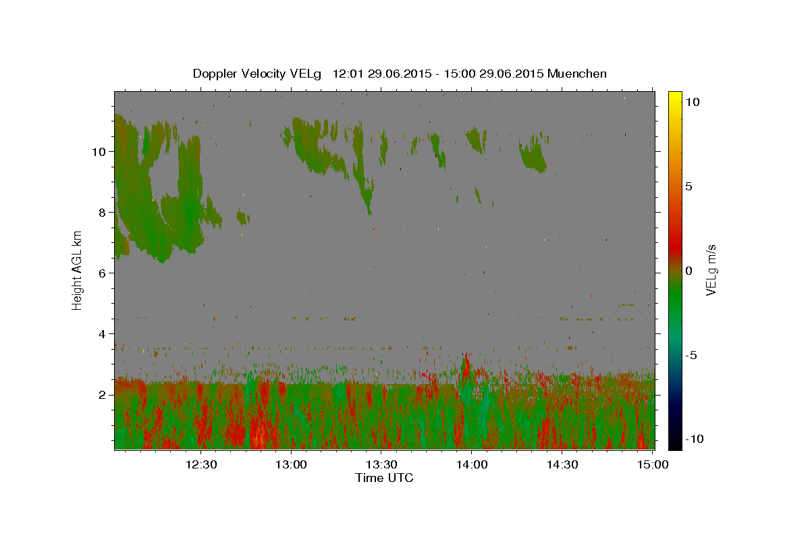Screen dimensions: 810x540
Task: Click height axis label '10'
Action: 98,151
